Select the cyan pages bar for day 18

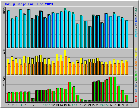pyautogui.click(x=78, y=36)
